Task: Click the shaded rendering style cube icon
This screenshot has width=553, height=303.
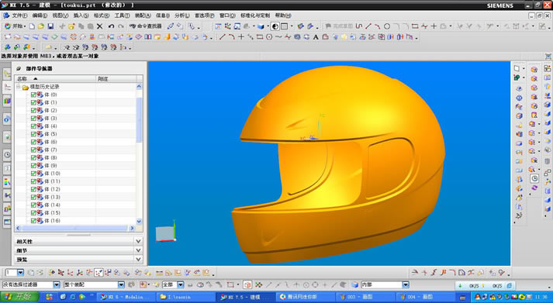Action: point(261,26)
